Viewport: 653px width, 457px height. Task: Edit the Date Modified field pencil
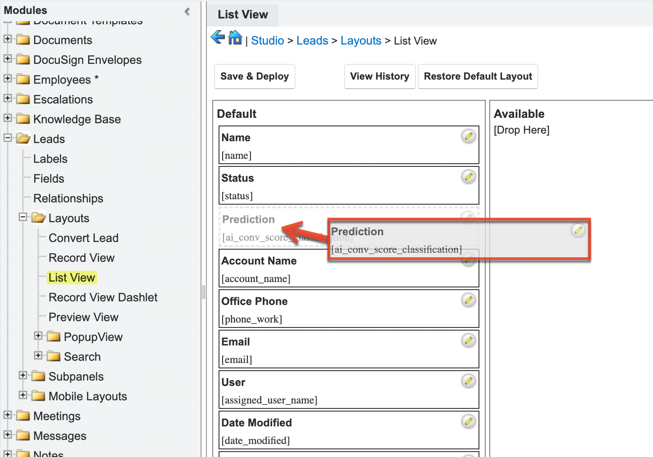tap(468, 421)
